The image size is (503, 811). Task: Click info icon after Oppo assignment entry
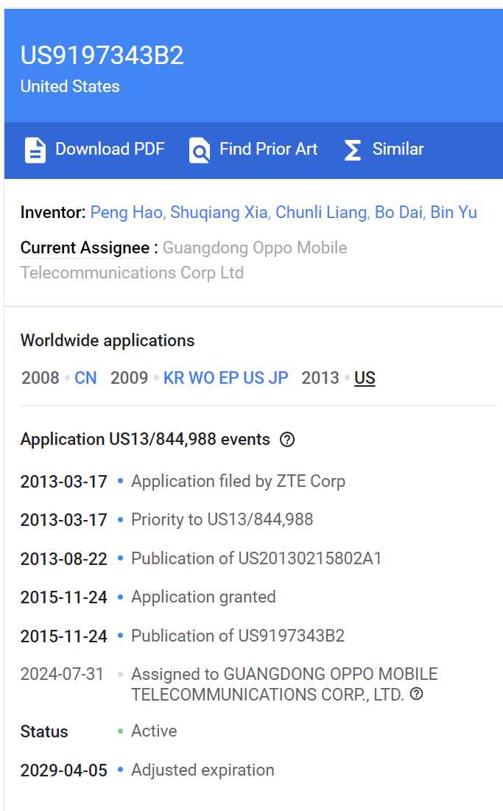click(x=417, y=694)
